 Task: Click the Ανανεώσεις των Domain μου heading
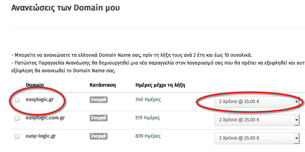point(66,8)
